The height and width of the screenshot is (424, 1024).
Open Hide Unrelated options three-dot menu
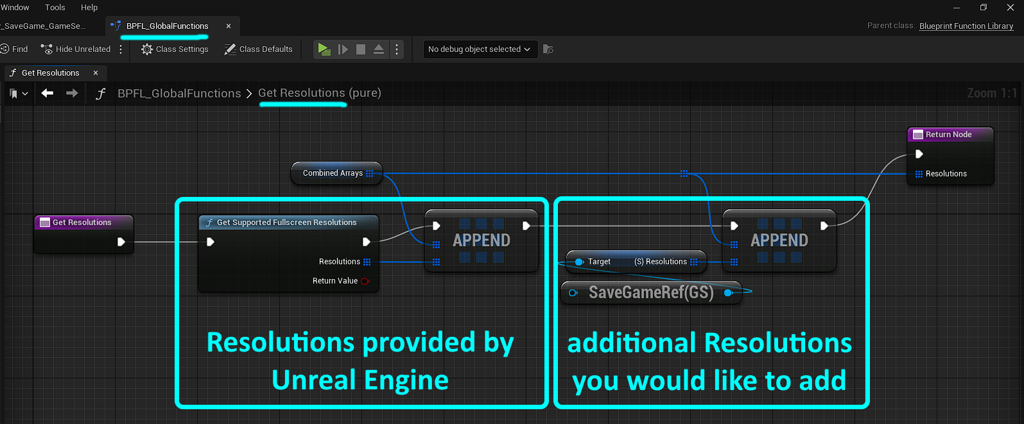click(121, 49)
